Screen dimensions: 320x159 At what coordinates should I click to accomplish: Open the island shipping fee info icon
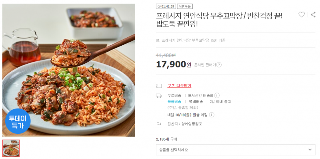coord(217,95)
